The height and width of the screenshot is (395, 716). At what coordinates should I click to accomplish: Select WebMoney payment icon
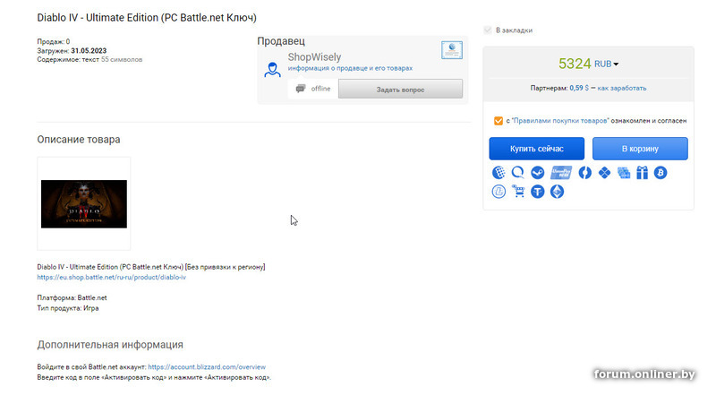point(499,172)
